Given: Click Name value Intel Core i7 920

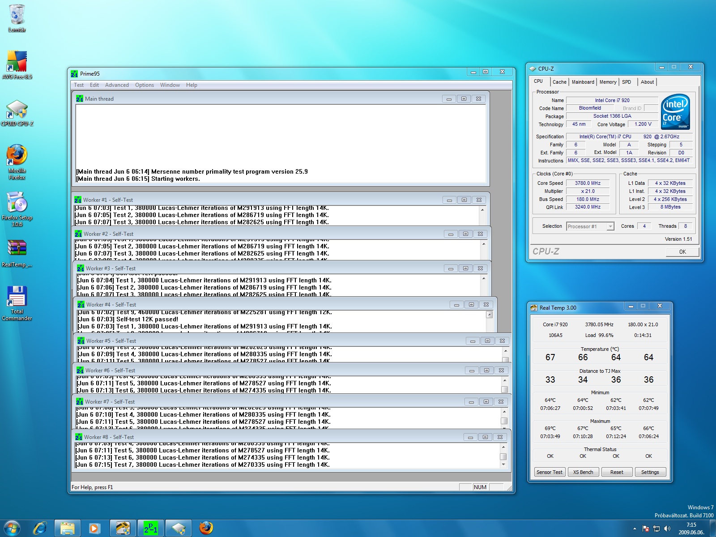Looking at the screenshot, I should pyautogui.click(x=612, y=100).
